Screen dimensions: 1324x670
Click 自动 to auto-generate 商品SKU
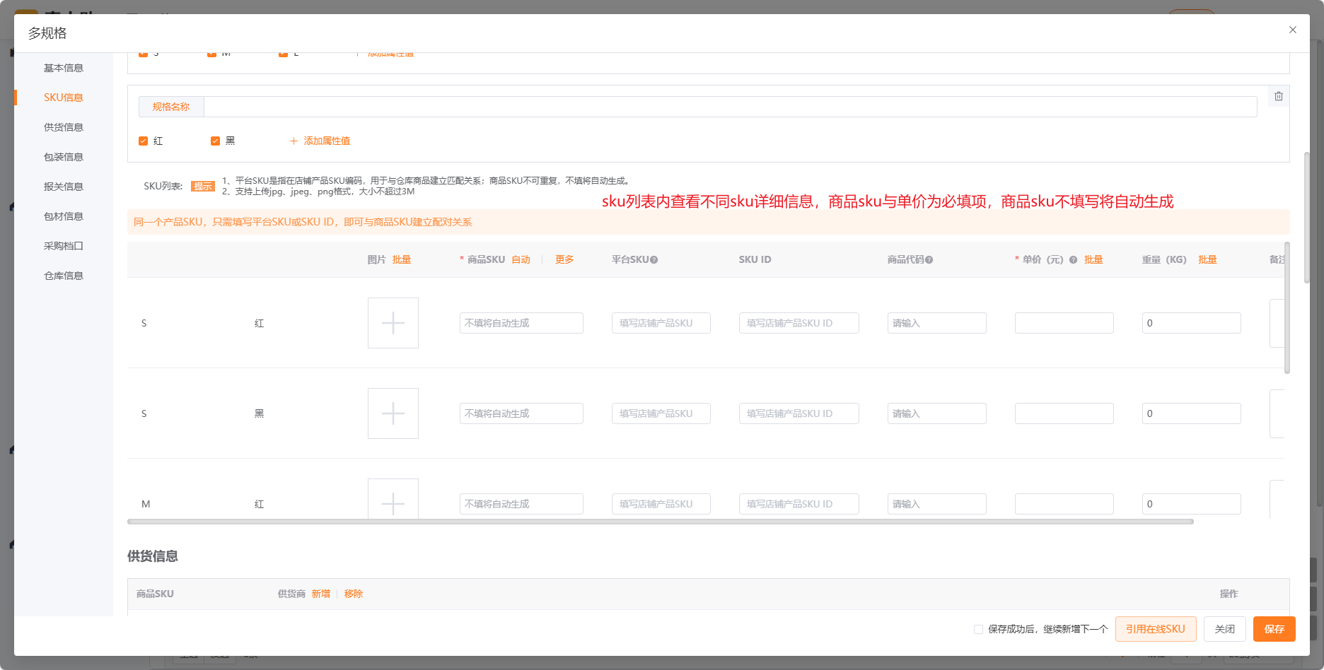pyautogui.click(x=521, y=260)
